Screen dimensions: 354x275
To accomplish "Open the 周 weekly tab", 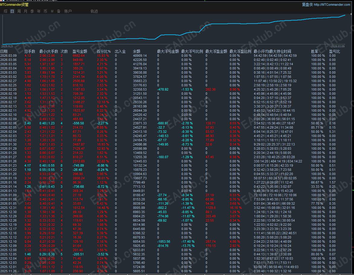I will pyautogui.click(x=19, y=11).
